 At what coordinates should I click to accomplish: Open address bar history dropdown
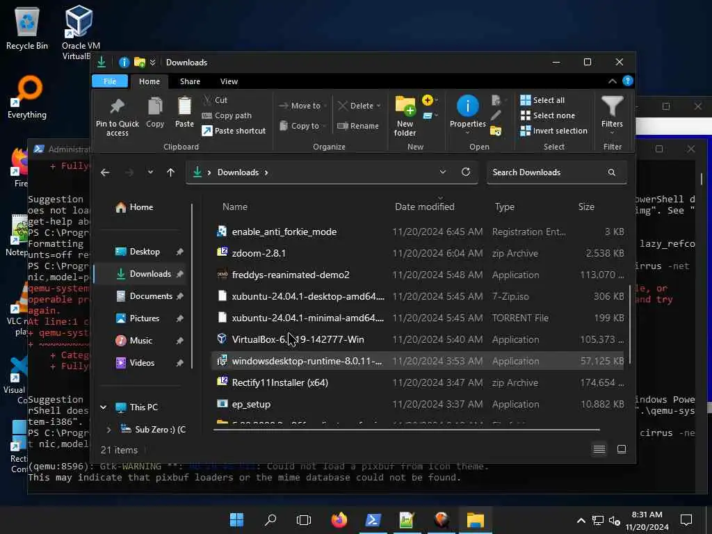pos(443,172)
